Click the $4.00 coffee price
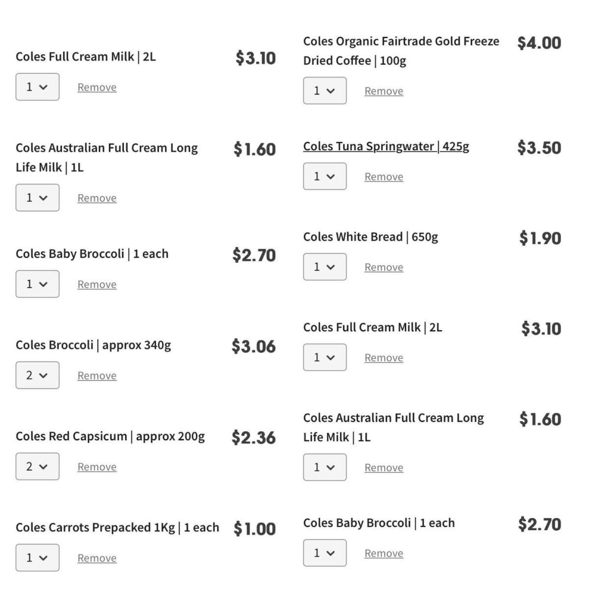This screenshot has width=589, height=589. coord(539,43)
